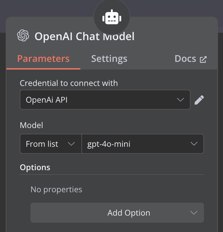Click the chevron in the OpenAi API field
Screen dimensions: 223x232
(180, 100)
